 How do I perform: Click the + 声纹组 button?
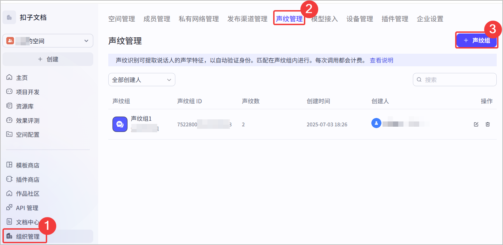click(476, 40)
